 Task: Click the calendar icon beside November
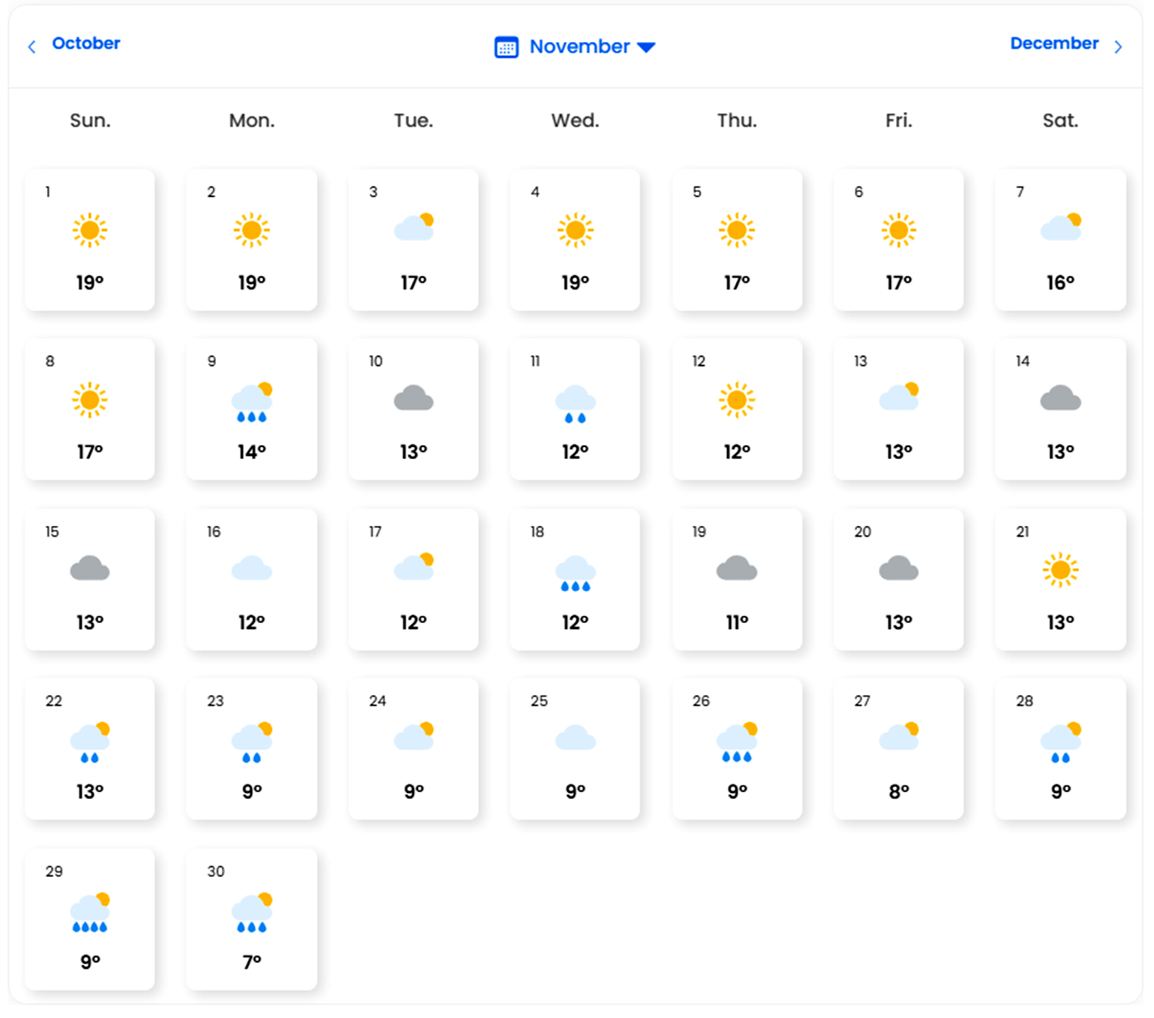(x=506, y=47)
